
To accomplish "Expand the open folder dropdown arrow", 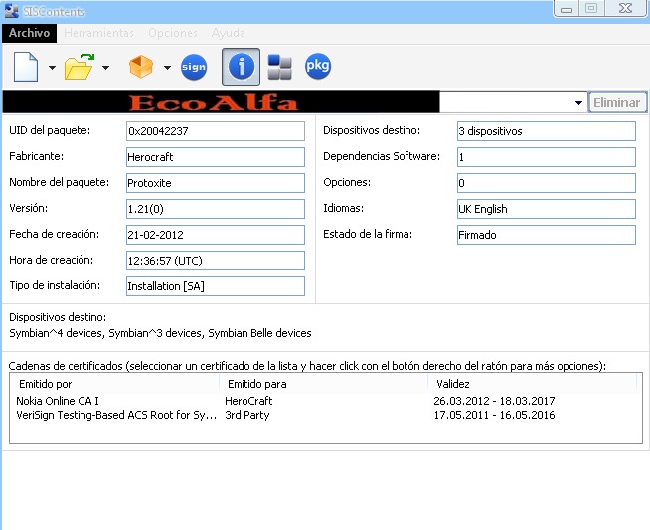I will coord(105,67).
